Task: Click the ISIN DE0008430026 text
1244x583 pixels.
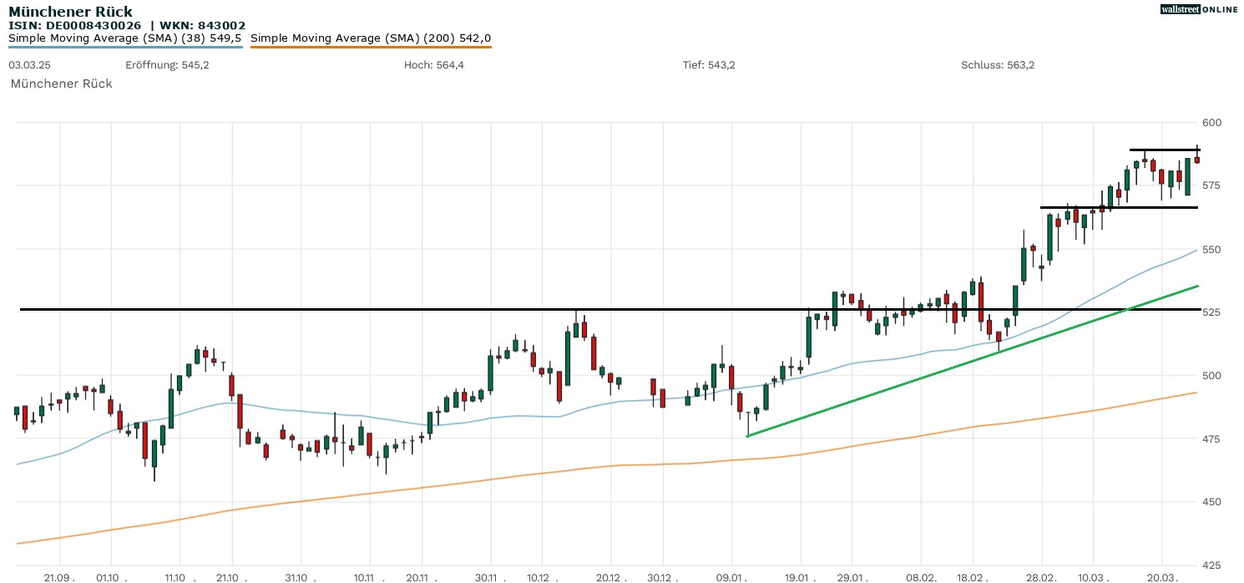Action: coord(75,25)
